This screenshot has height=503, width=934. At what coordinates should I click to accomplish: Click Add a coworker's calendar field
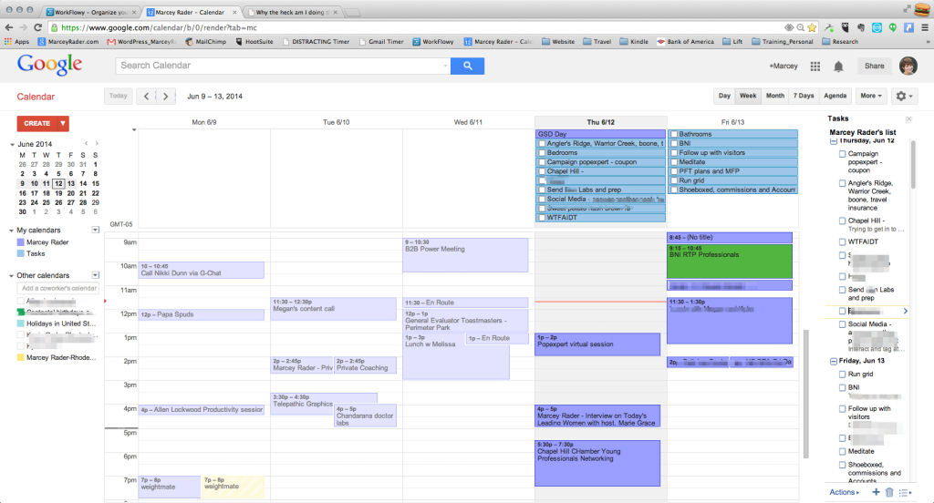[58, 288]
